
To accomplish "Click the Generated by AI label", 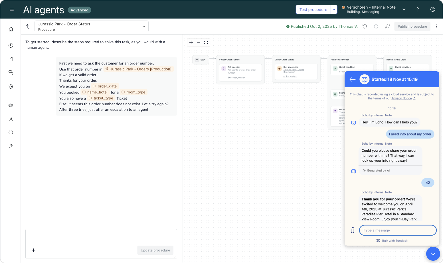I will [376, 171].
